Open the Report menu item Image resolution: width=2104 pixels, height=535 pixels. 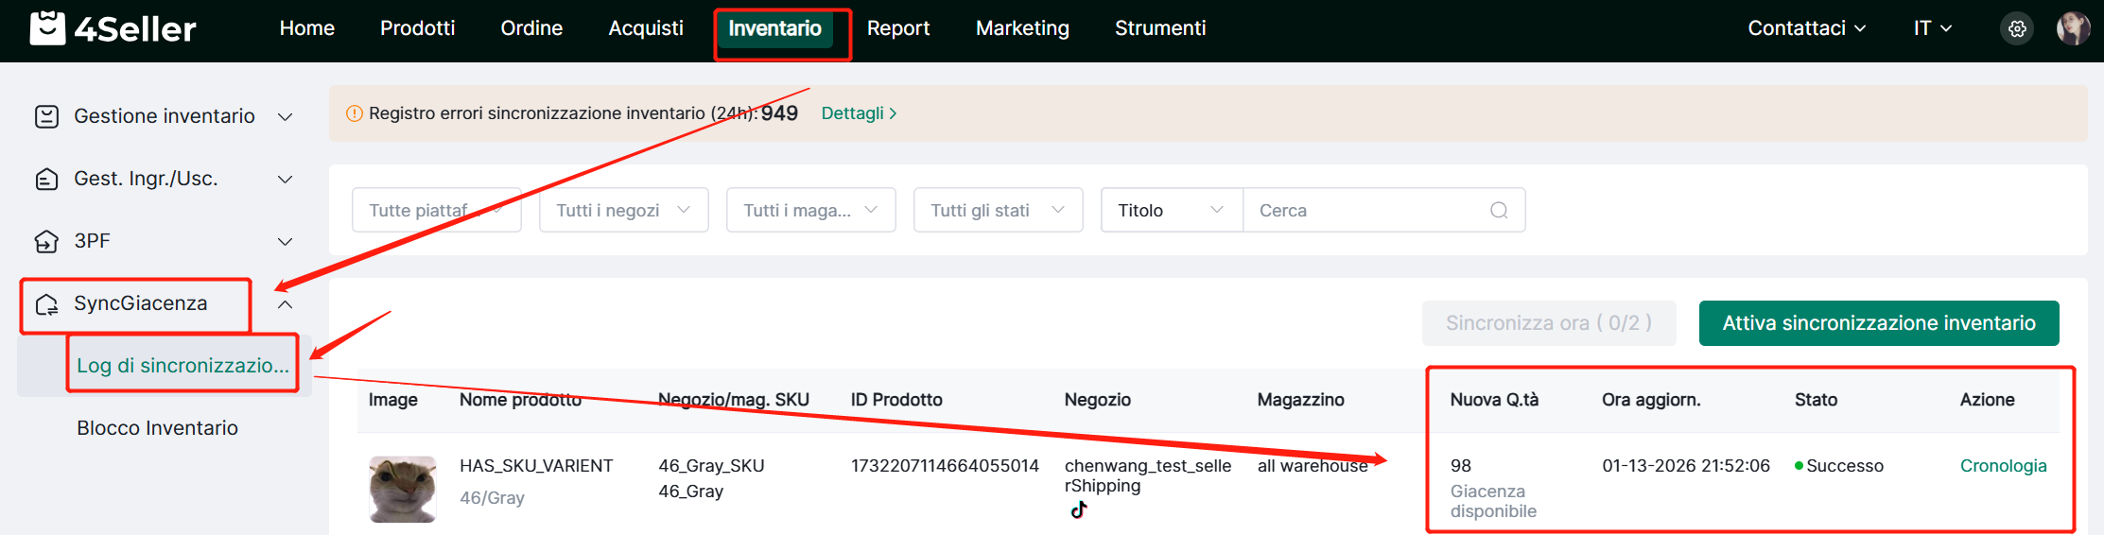click(x=897, y=28)
